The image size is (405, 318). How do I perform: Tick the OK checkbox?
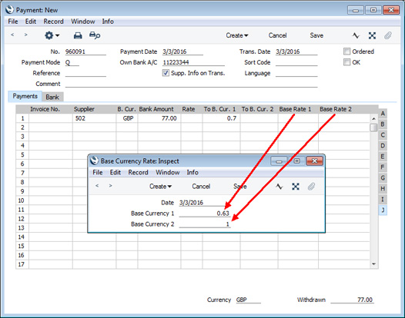347,62
